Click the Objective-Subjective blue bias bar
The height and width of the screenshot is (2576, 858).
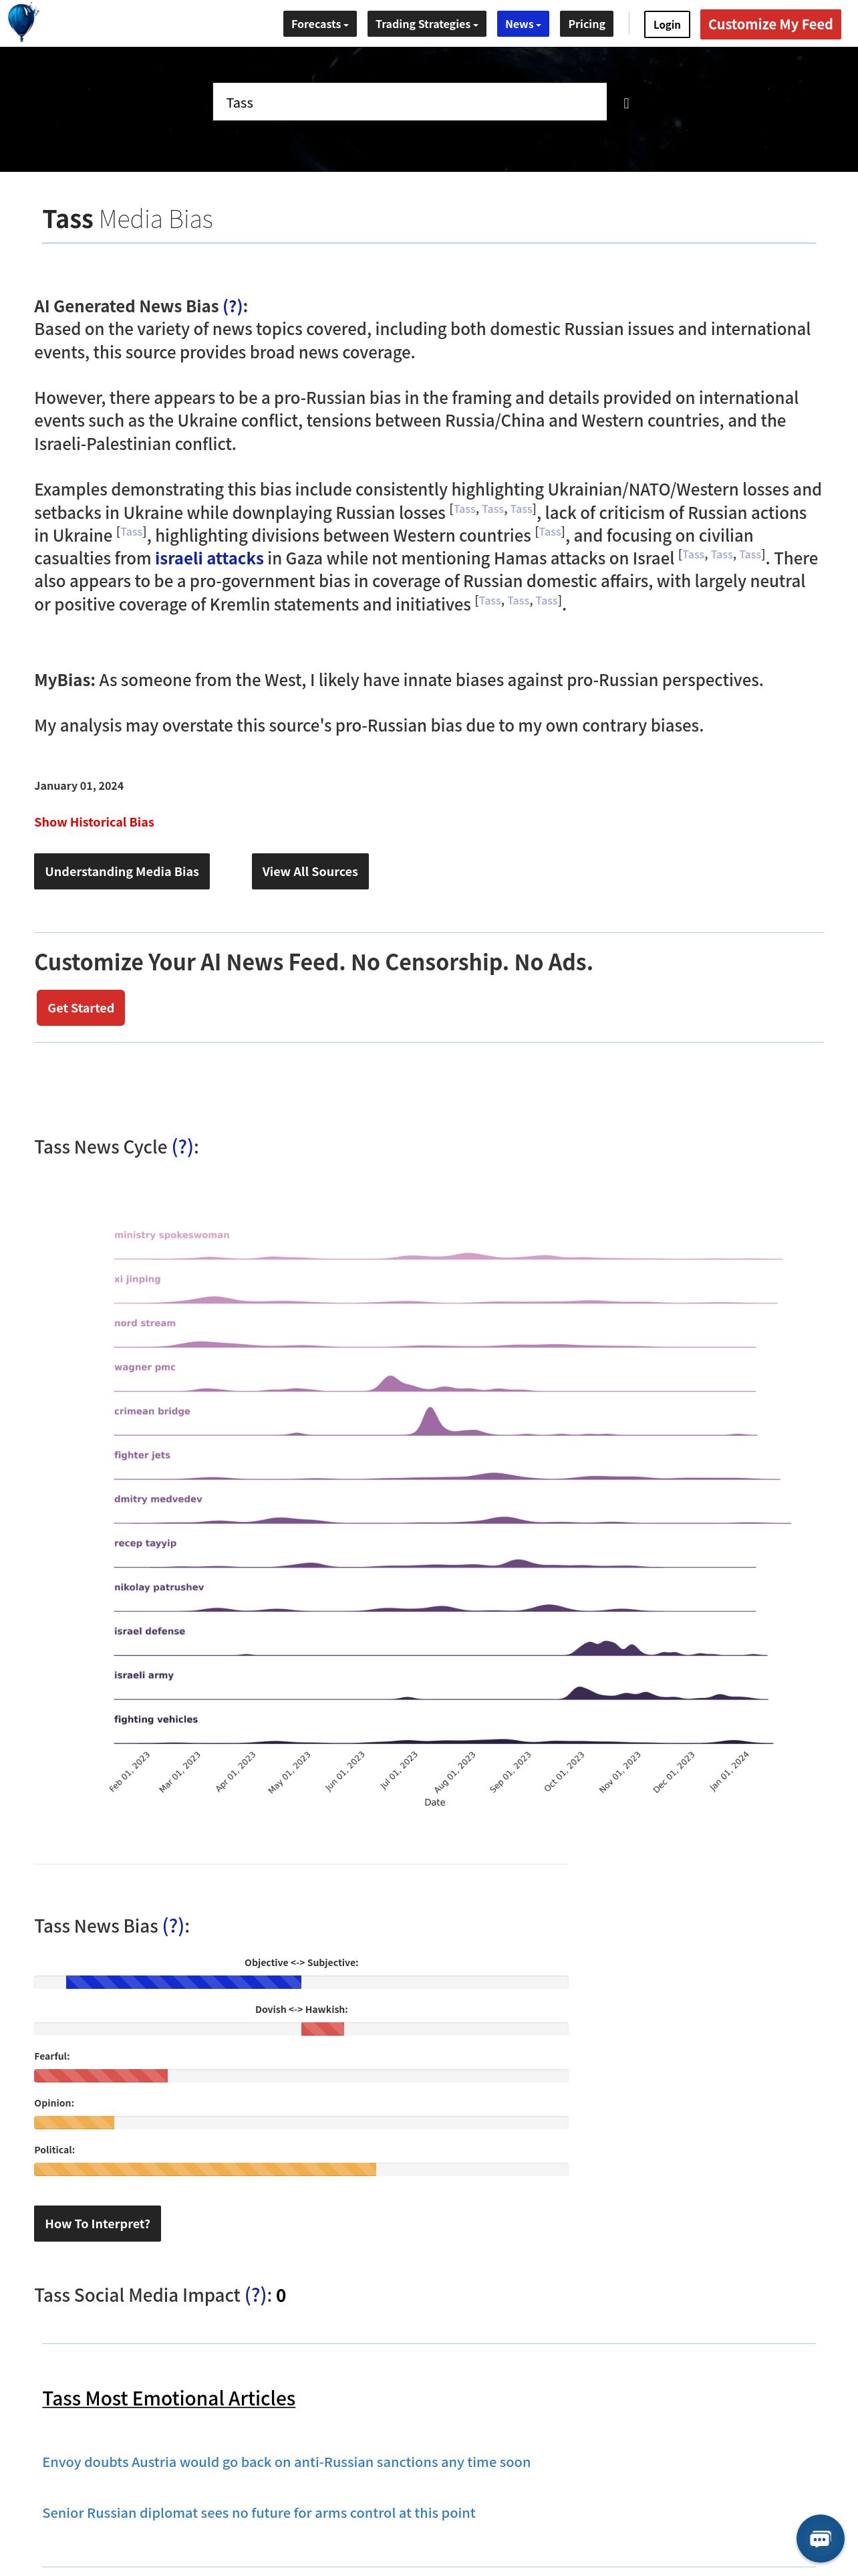pos(184,1982)
